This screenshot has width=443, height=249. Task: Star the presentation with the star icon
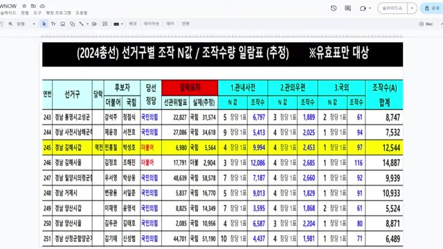24,6
